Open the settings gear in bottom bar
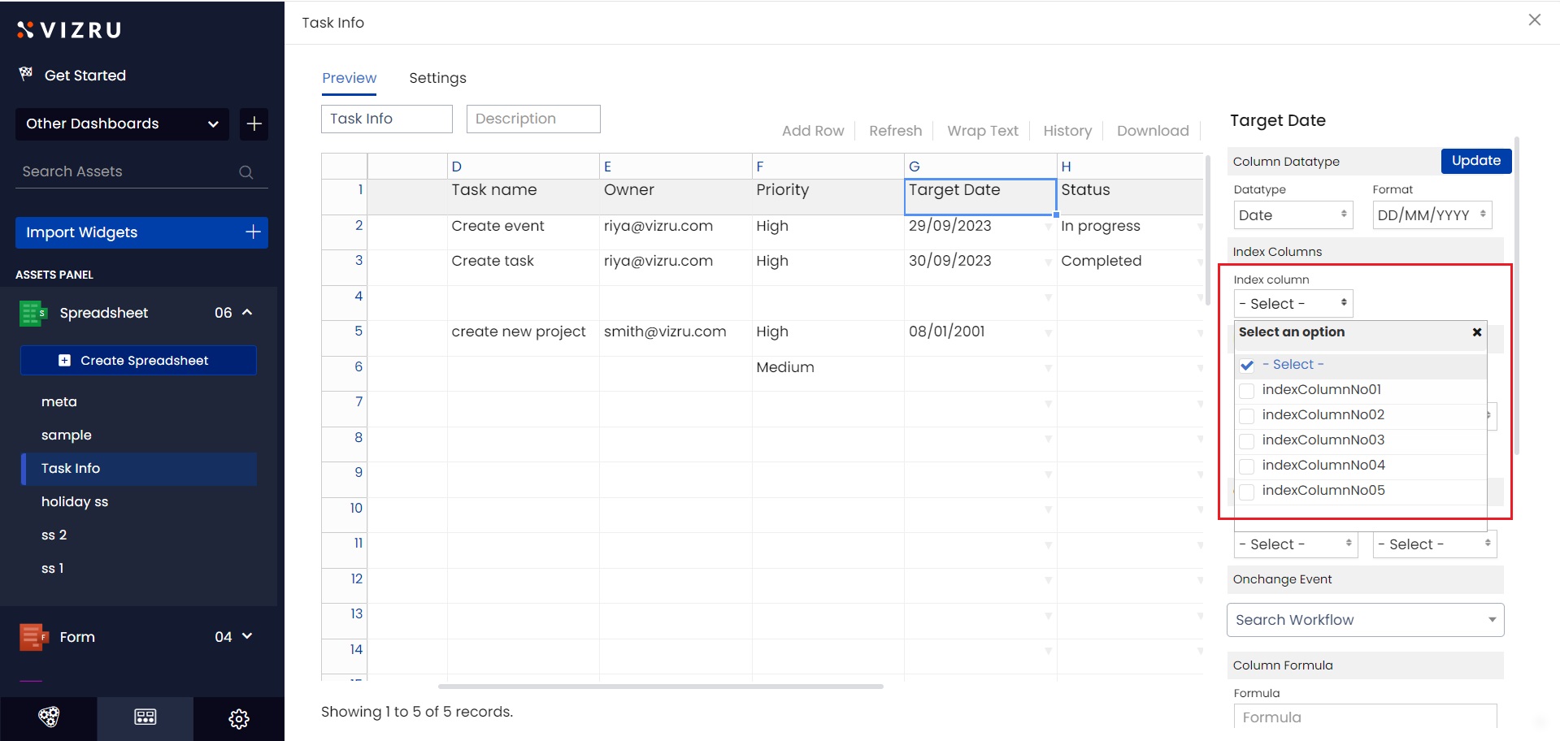The image size is (1560, 741). [x=239, y=718]
